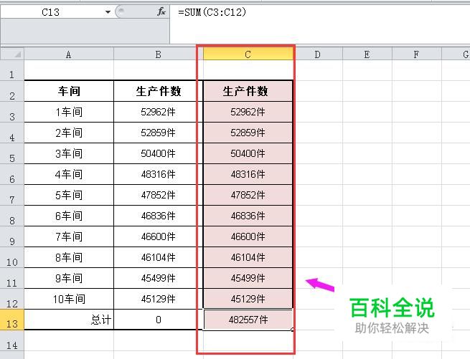This screenshot has width=470, height=359.
Task: Select row 14 header
Action: (12, 341)
